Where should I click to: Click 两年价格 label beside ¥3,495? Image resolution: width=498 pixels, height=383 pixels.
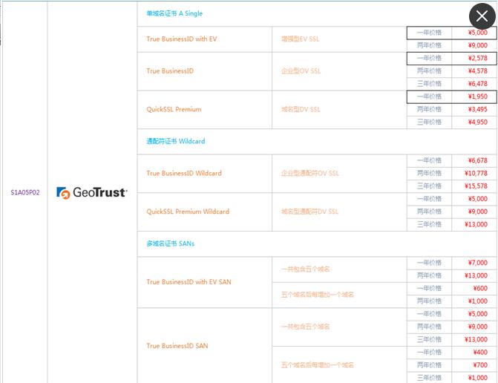point(429,109)
